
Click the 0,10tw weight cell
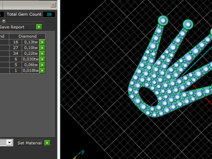[31, 48]
